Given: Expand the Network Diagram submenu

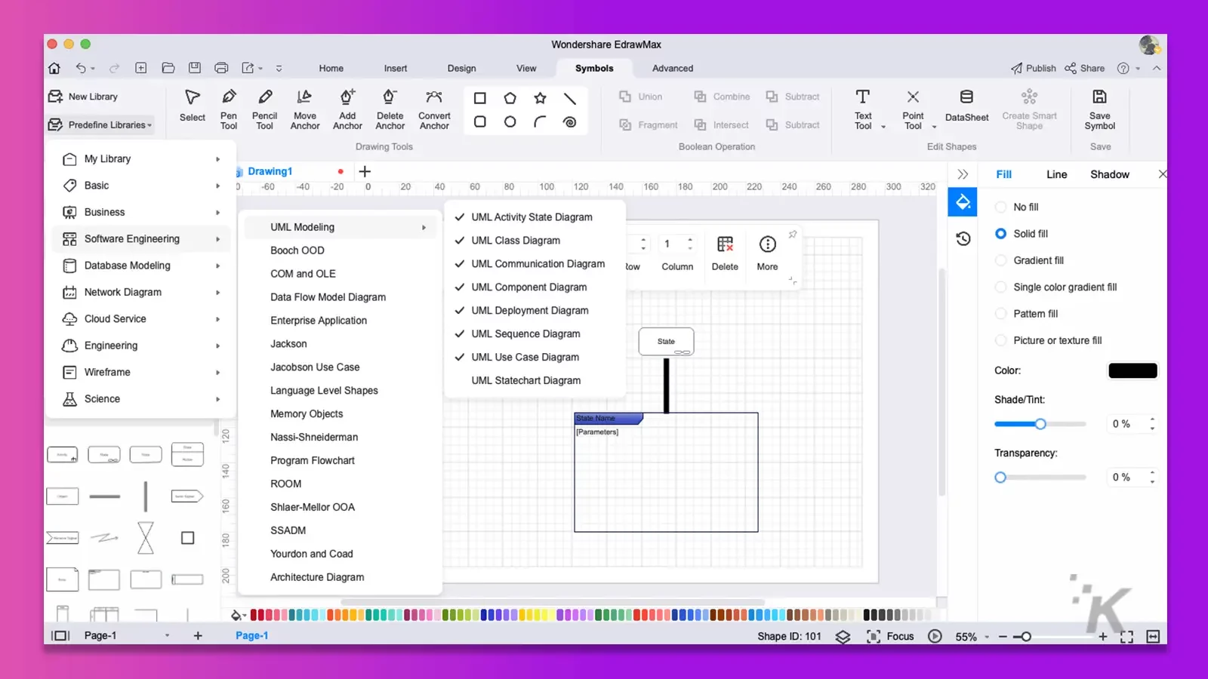Looking at the screenshot, I should pos(141,292).
